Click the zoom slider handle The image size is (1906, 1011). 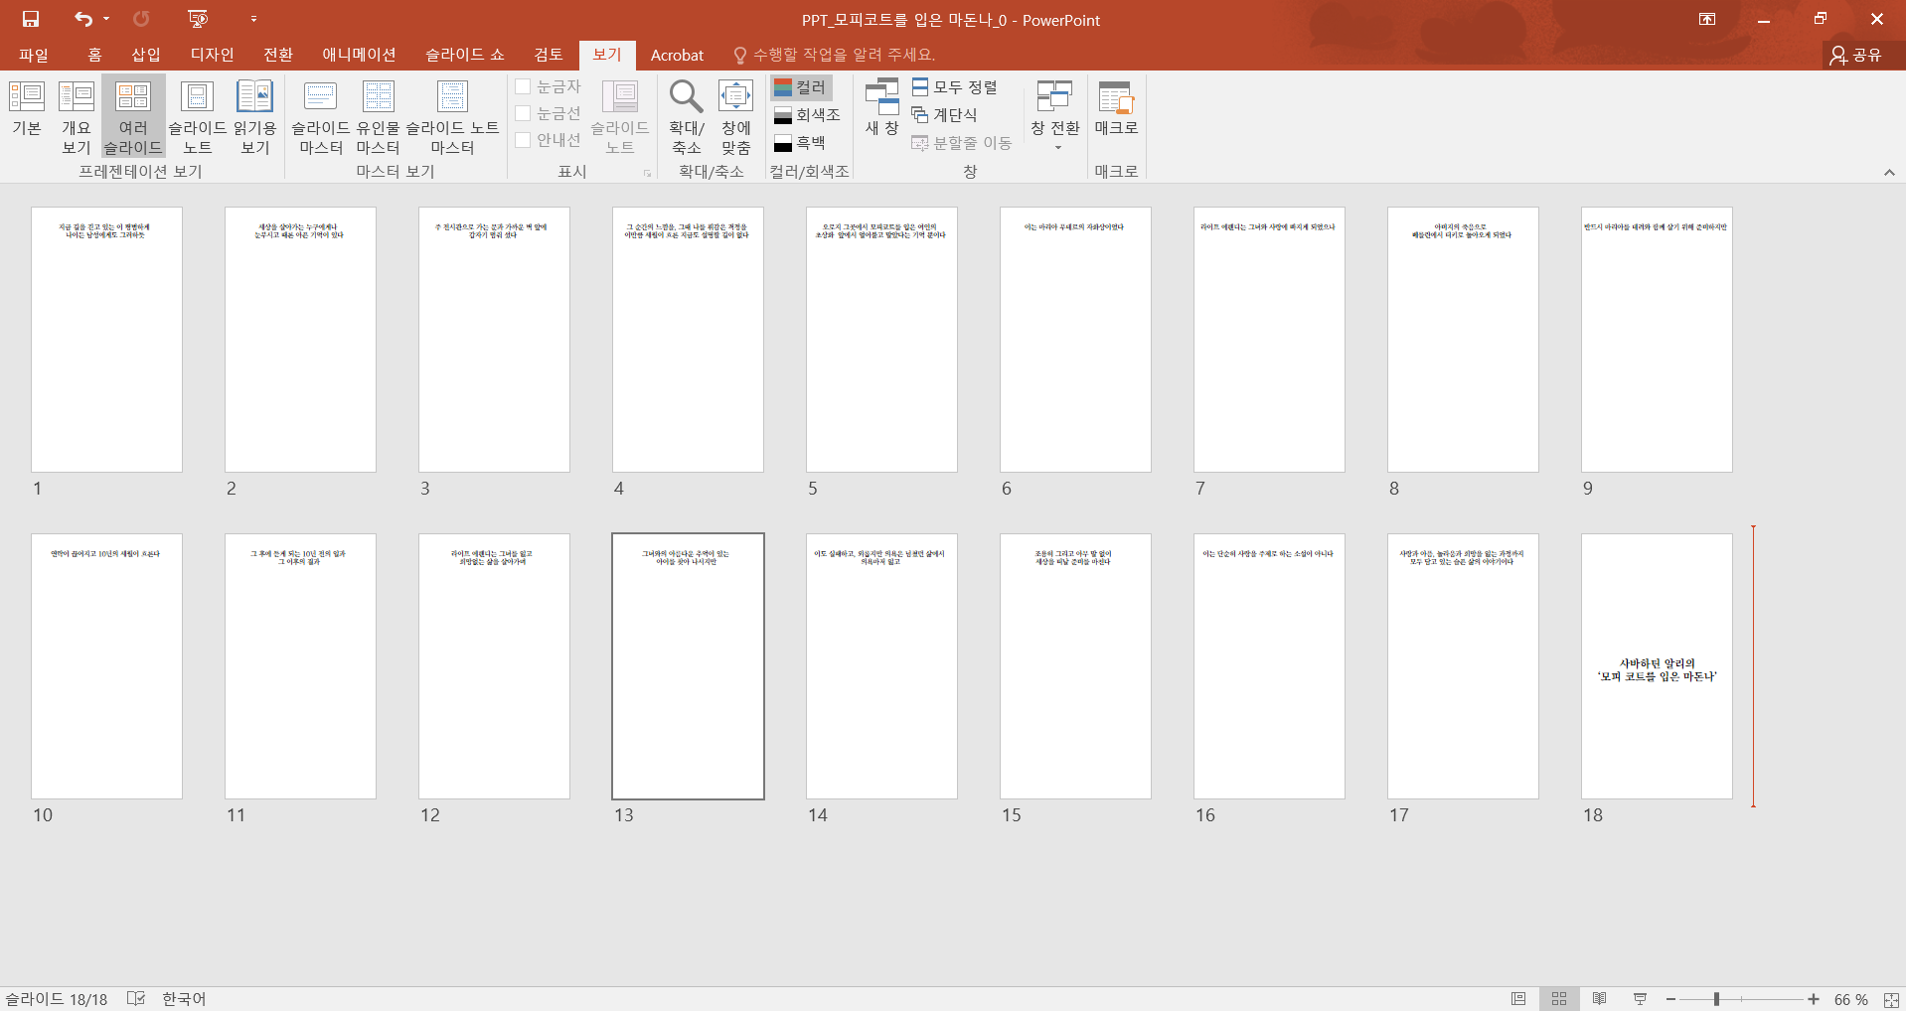click(1716, 999)
